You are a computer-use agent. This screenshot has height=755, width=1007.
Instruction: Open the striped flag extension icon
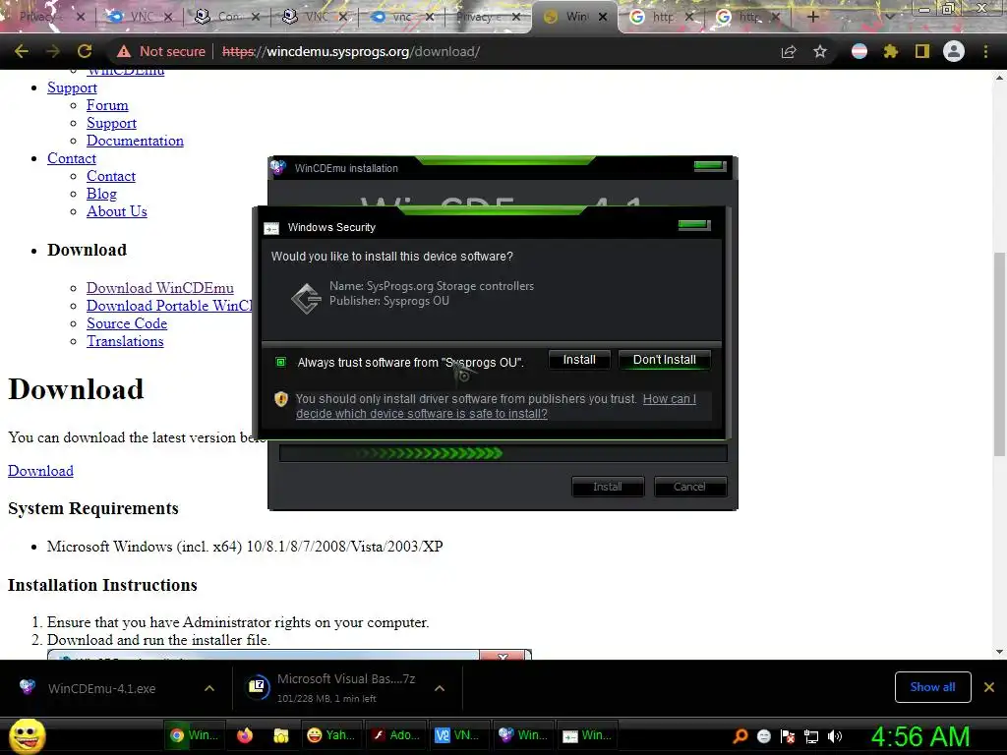[859, 51]
